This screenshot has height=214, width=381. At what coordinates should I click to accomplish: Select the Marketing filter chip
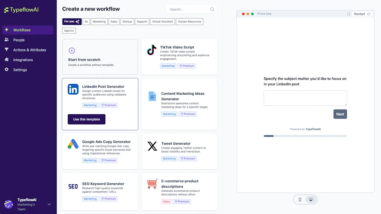pos(99,22)
